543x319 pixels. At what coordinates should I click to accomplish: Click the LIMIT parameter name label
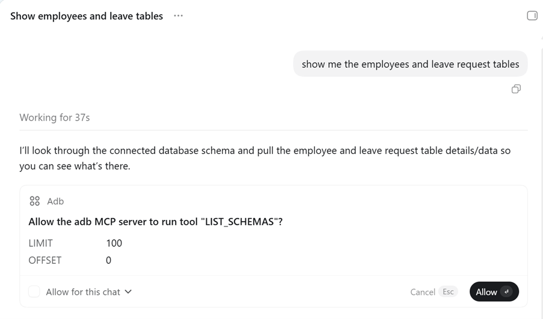(x=40, y=243)
